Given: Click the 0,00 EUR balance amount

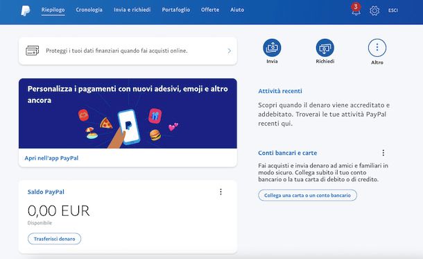Looking at the screenshot, I should click(x=58, y=210).
